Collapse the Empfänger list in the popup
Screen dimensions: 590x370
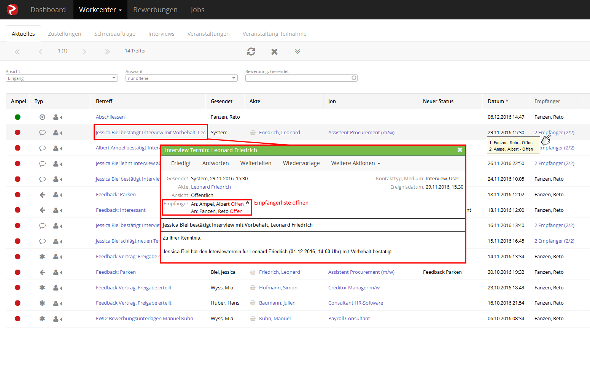tap(247, 203)
